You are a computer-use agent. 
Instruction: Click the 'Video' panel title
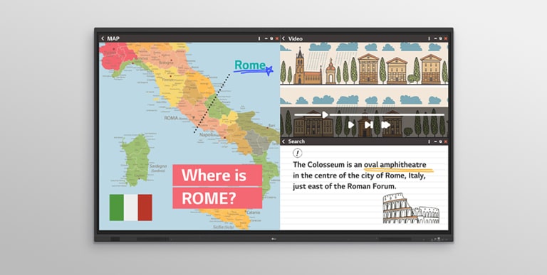coord(296,38)
